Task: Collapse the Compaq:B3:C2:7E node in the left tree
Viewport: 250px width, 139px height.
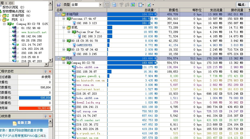Action: click(x=4, y=24)
